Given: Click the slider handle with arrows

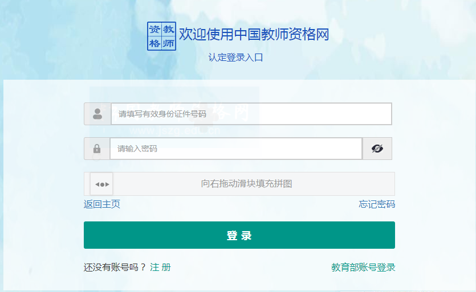Looking at the screenshot, I should [101, 184].
